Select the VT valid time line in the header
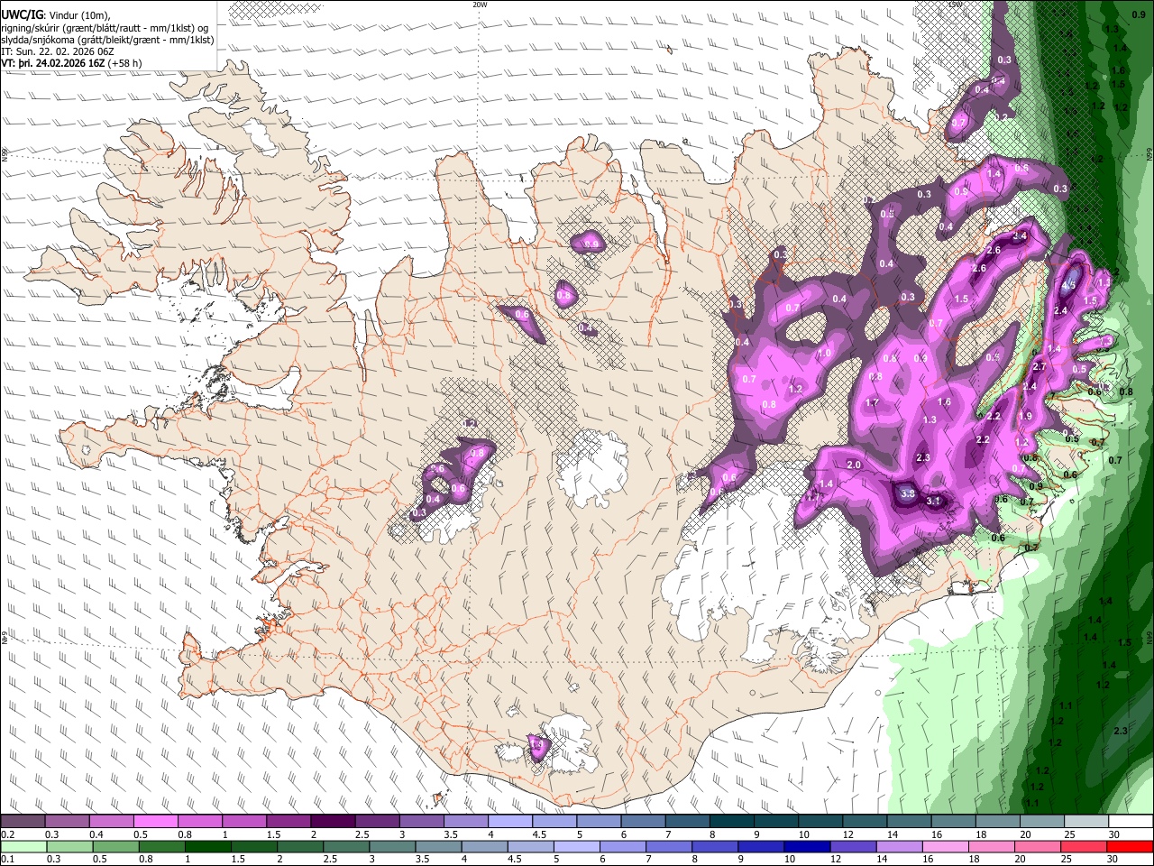This screenshot has width=1154, height=866. click(x=71, y=63)
